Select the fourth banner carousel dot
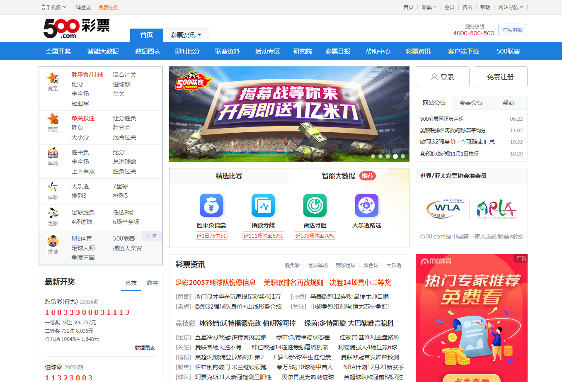 pyautogui.click(x=395, y=156)
